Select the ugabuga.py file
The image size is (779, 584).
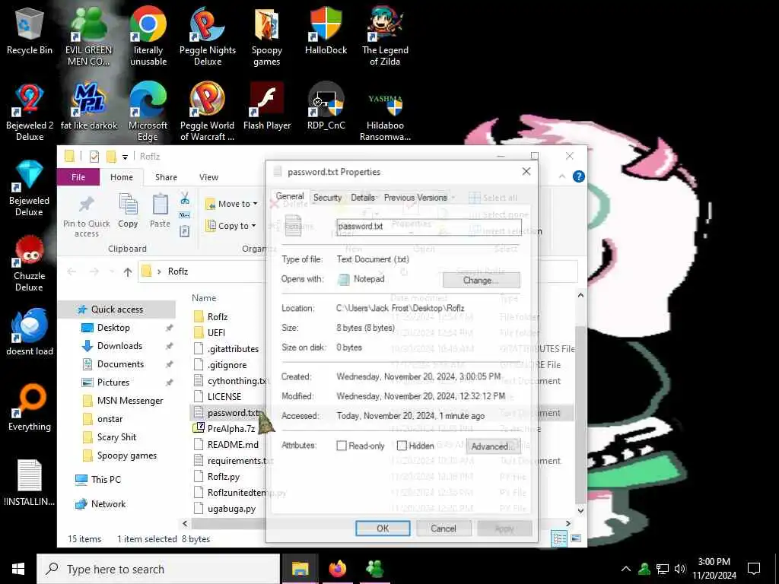coord(231,509)
